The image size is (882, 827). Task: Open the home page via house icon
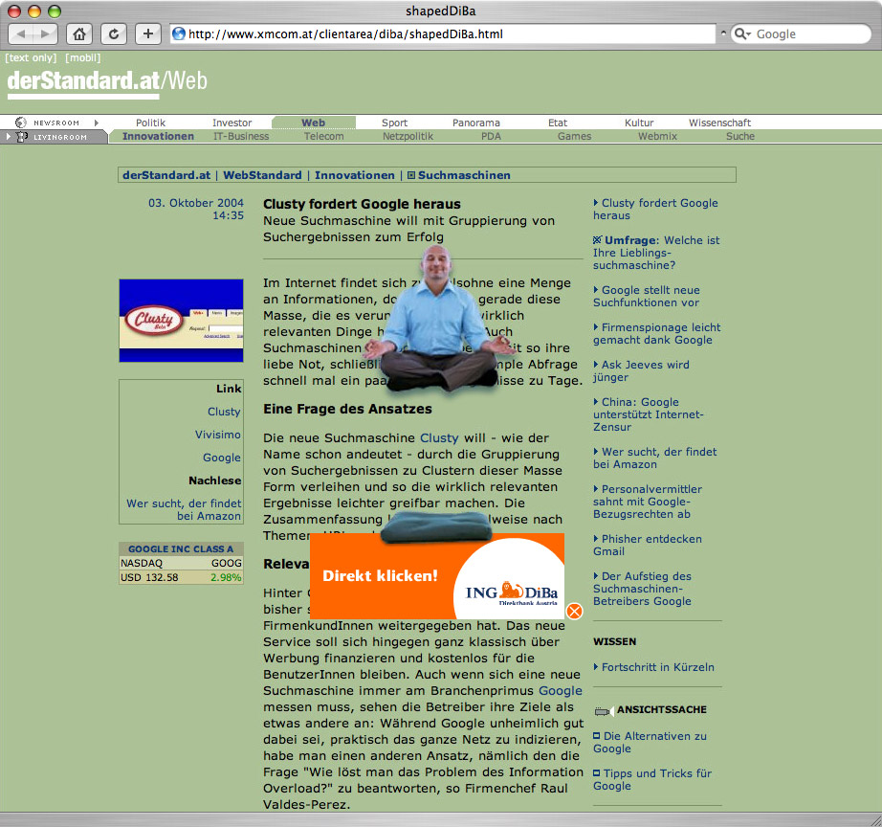79,34
